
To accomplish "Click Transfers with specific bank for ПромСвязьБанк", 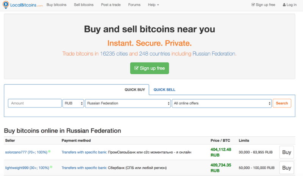I will pyautogui.click(x=84, y=152).
